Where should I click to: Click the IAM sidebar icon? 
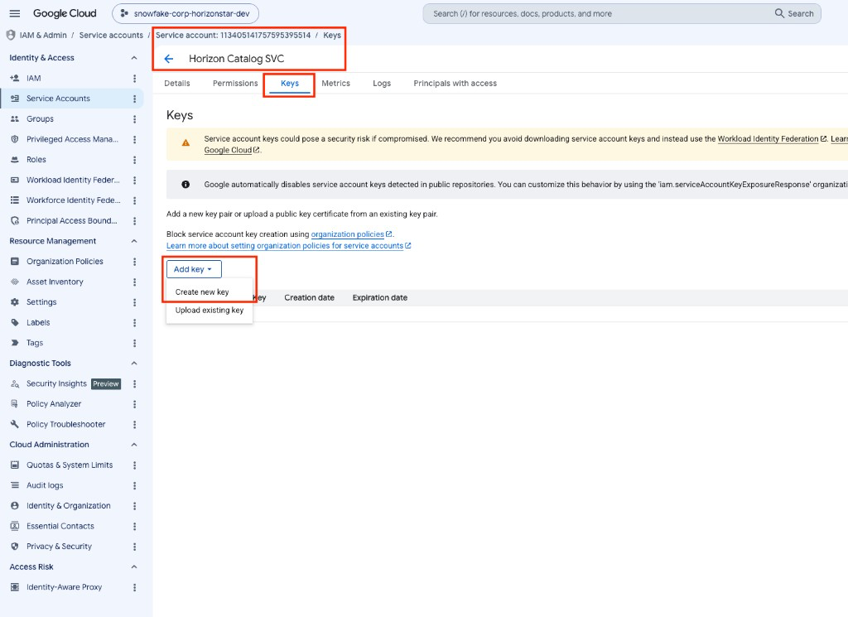pos(15,79)
